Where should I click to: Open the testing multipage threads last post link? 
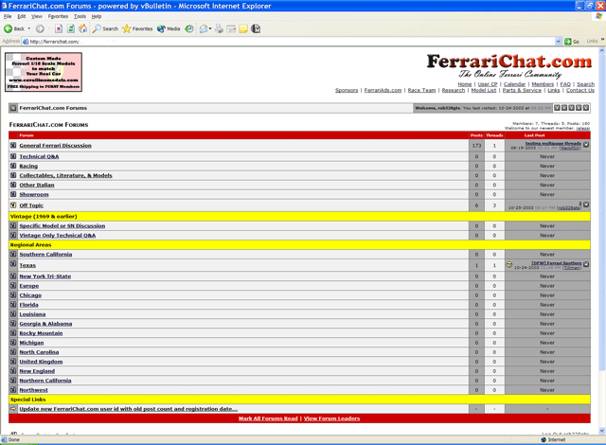pyautogui.click(x=553, y=143)
